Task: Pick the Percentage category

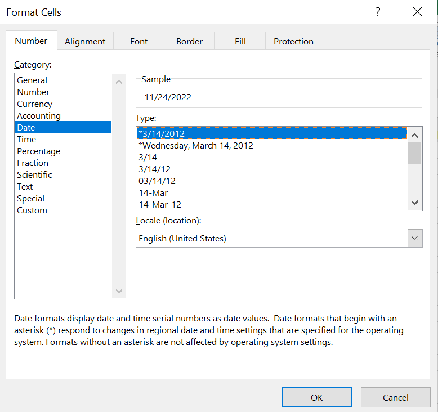Action: [x=38, y=151]
